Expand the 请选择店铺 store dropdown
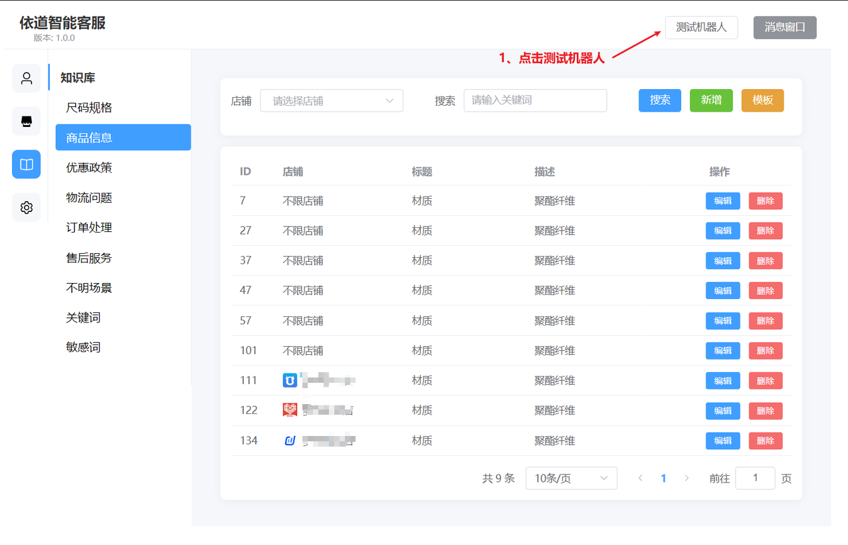 tap(332, 101)
